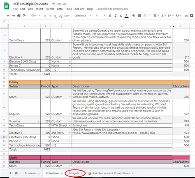
Task: Select the 1625 total cell
Action: coord(46,74)
